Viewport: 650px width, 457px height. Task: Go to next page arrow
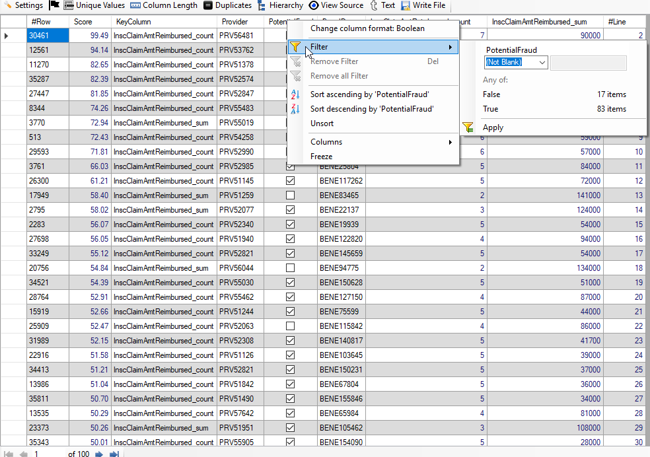(99, 454)
